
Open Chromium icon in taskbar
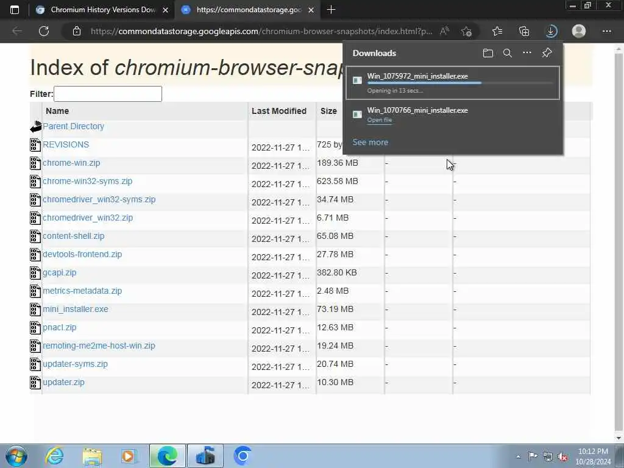pos(243,456)
